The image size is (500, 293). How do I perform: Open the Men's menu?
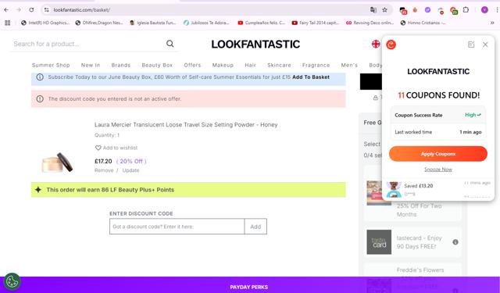[349, 65]
